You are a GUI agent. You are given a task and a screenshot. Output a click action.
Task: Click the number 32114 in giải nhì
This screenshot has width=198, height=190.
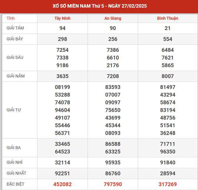(62, 163)
